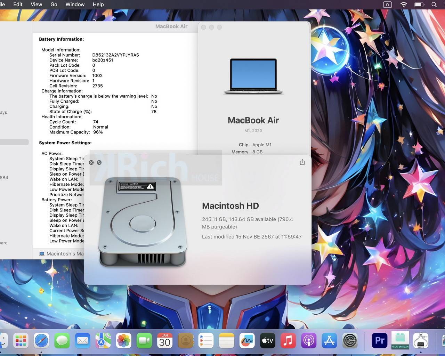The width and height of the screenshot is (445, 356).
Task: Open System Information in the dock
Action: pyautogui.click(x=421, y=340)
